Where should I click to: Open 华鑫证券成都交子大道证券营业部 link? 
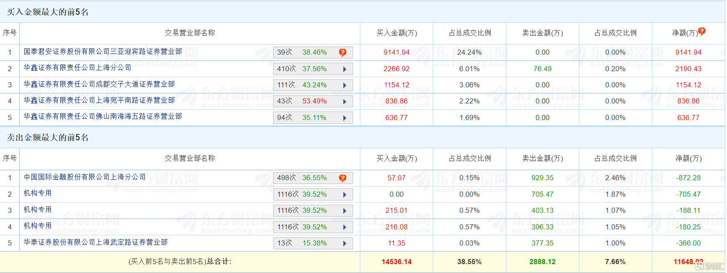coord(99,84)
